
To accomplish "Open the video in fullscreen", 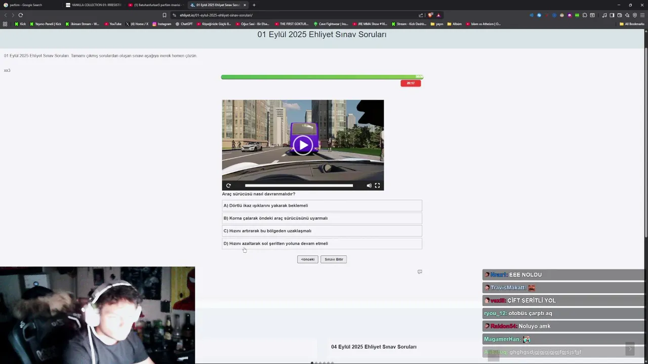I will (x=377, y=186).
